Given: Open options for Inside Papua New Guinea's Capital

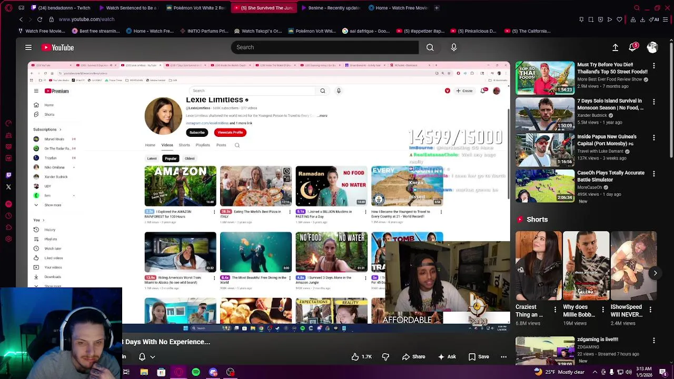Looking at the screenshot, I should (x=654, y=137).
